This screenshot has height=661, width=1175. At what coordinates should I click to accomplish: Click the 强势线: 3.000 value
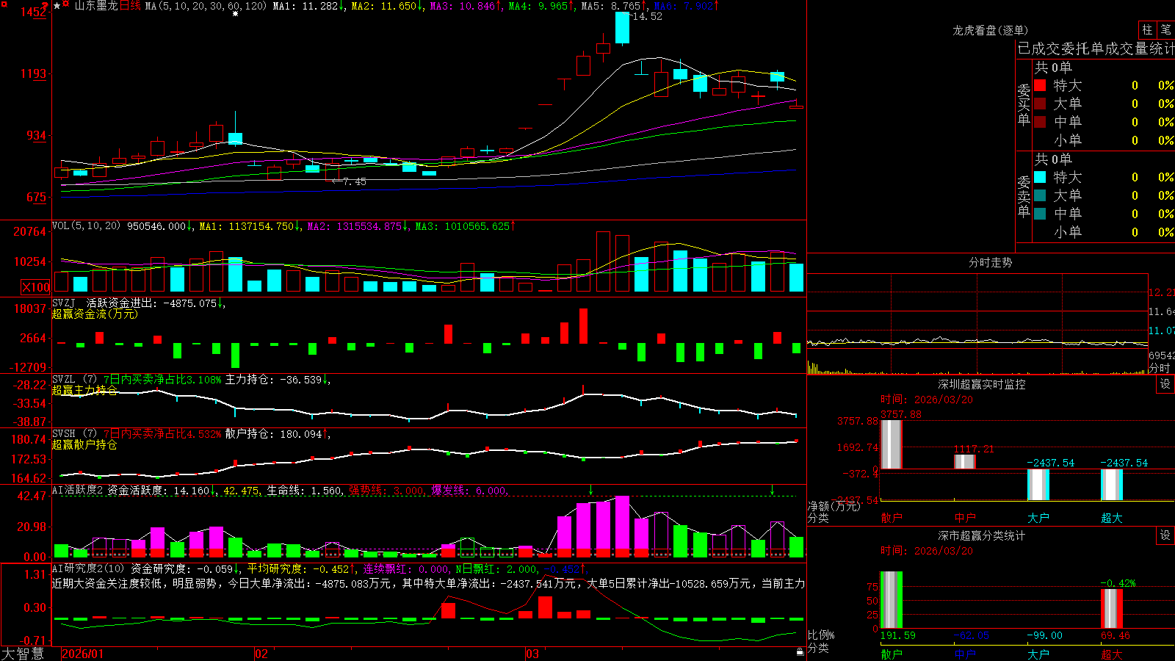[x=386, y=491]
